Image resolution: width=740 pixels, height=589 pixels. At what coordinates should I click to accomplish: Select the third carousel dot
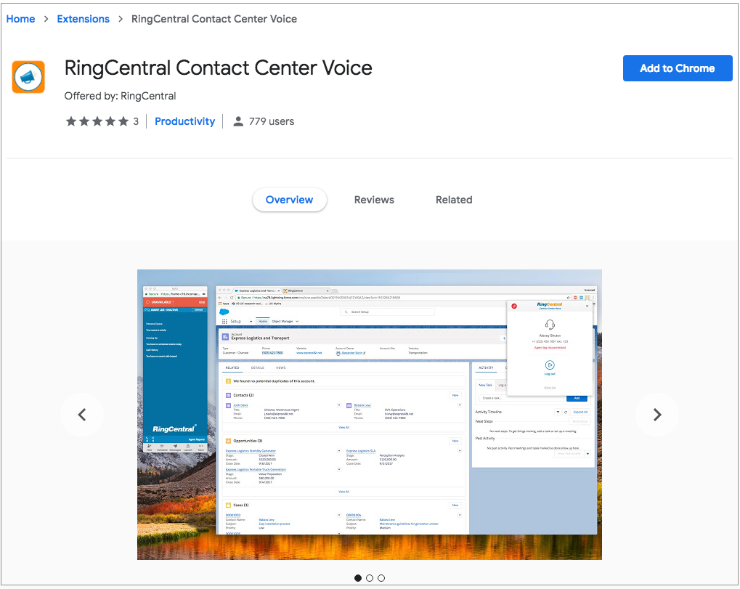click(x=381, y=578)
